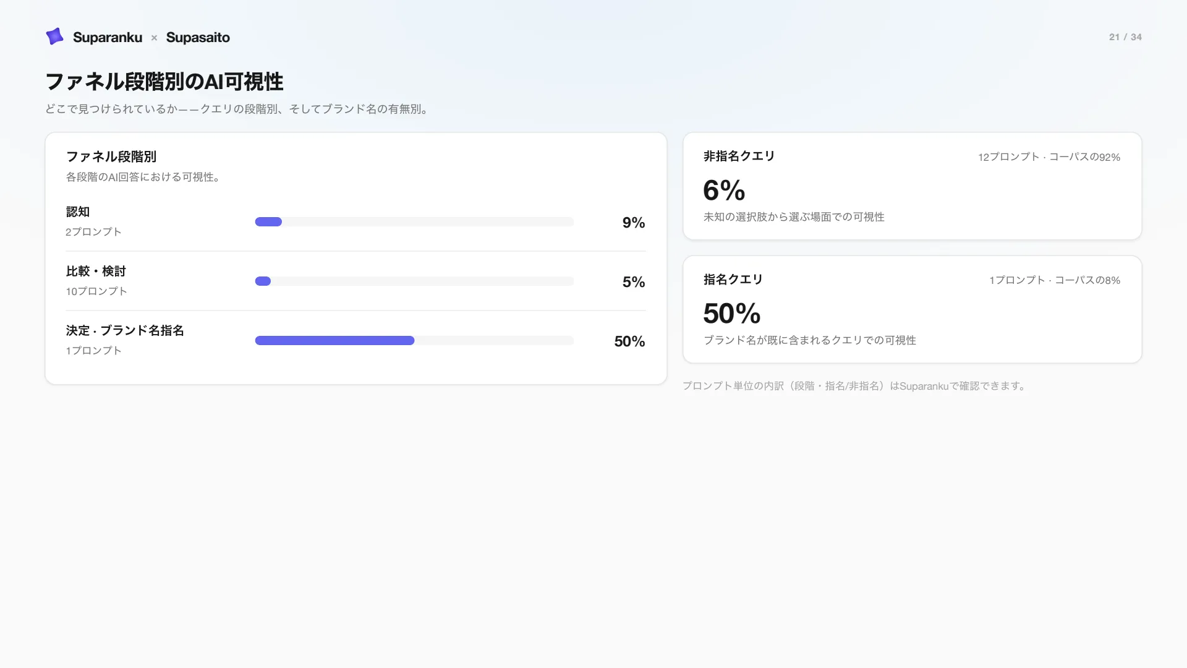Image resolution: width=1187 pixels, height=668 pixels.
Task: Open the 非指名クエリ card heading
Action: point(739,156)
